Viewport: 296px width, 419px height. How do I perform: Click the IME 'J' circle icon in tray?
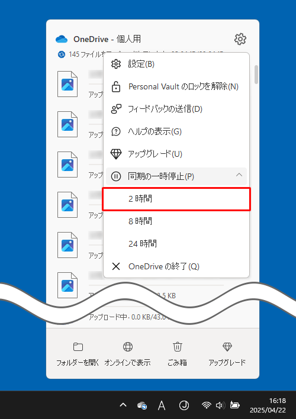(x=184, y=405)
